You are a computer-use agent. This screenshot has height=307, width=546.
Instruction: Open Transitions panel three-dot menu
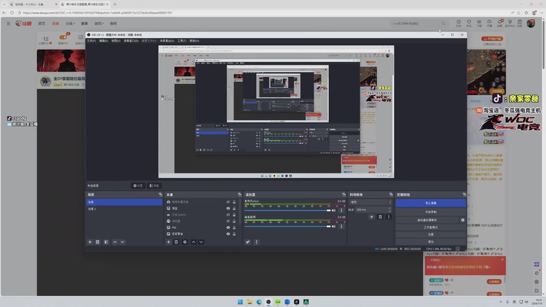389,217
